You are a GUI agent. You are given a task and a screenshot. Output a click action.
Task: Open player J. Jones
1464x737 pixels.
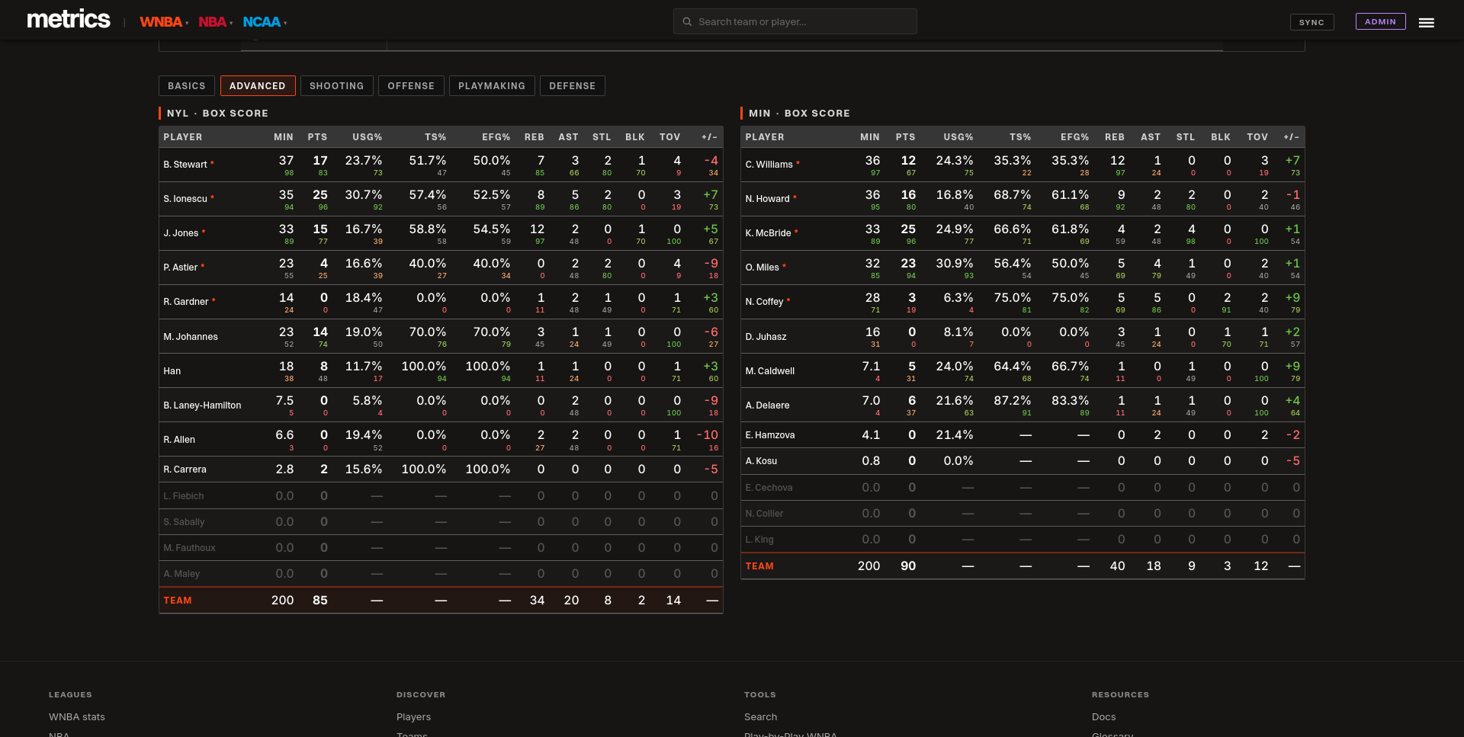coord(181,233)
